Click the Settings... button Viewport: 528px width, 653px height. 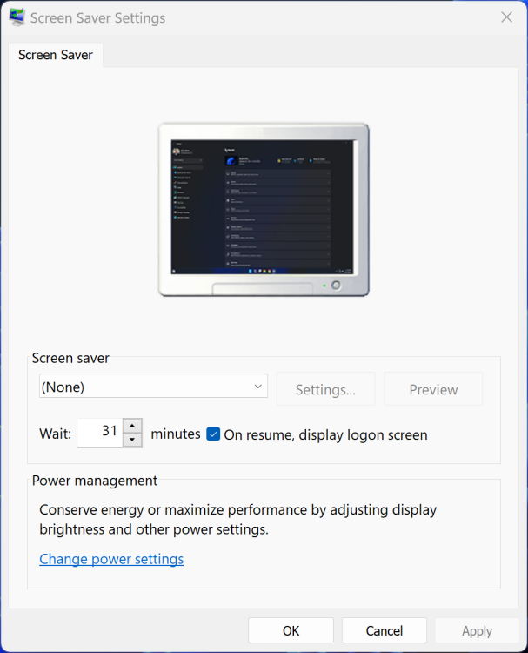click(x=325, y=389)
